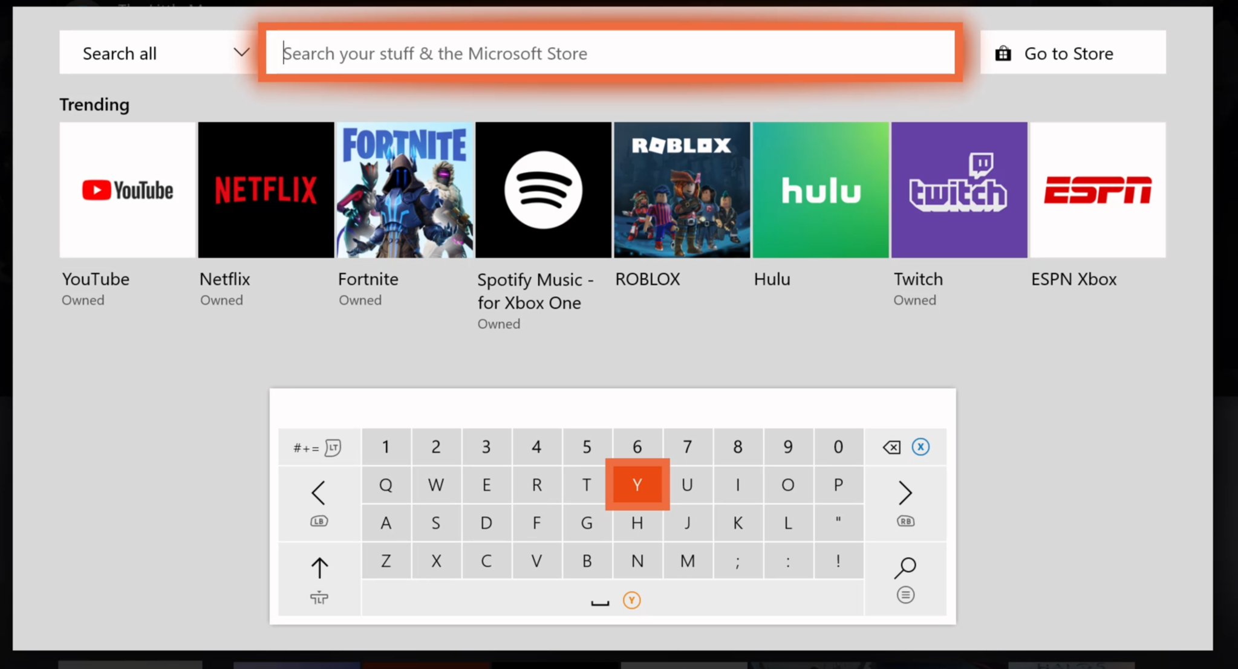Click the backspace delete key
The width and height of the screenshot is (1238, 669).
pyautogui.click(x=890, y=447)
